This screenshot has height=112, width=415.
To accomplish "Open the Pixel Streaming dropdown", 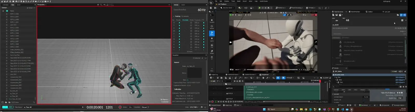I will tap(296, 8).
